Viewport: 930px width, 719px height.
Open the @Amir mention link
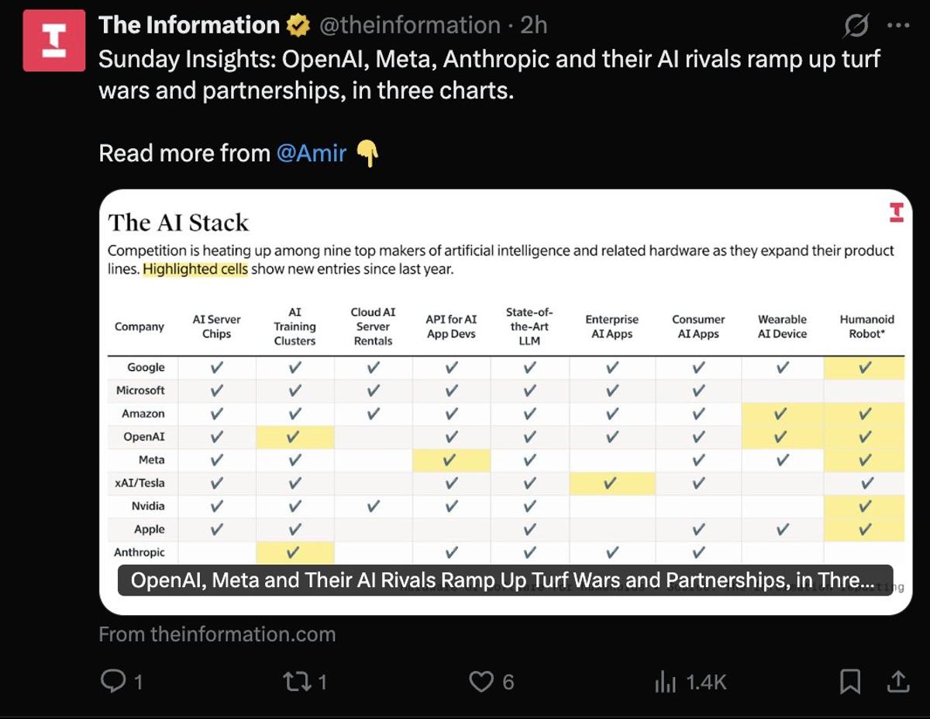[311, 153]
